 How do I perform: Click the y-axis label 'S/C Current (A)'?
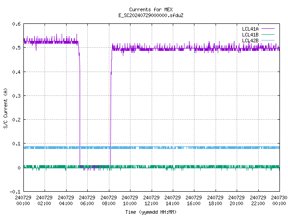5,108
